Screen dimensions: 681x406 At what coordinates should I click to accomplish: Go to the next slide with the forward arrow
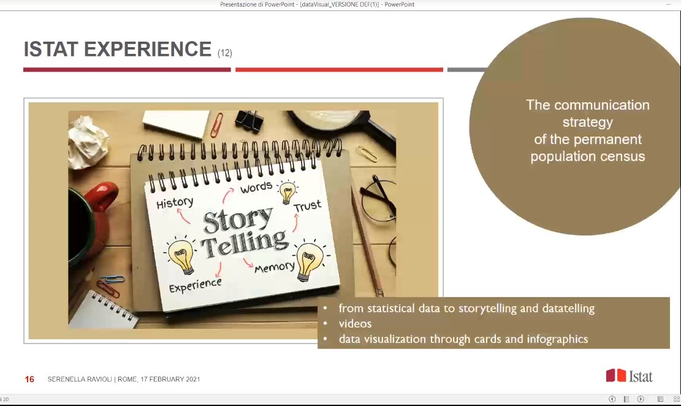(x=641, y=399)
